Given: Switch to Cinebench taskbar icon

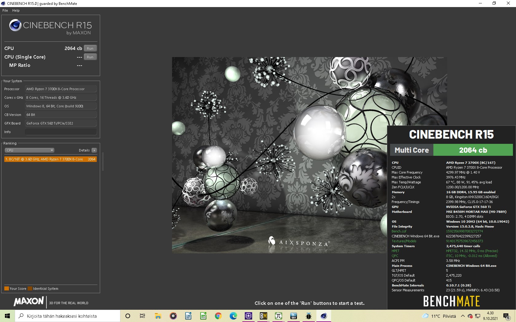Looking at the screenshot, I should pos(324,316).
